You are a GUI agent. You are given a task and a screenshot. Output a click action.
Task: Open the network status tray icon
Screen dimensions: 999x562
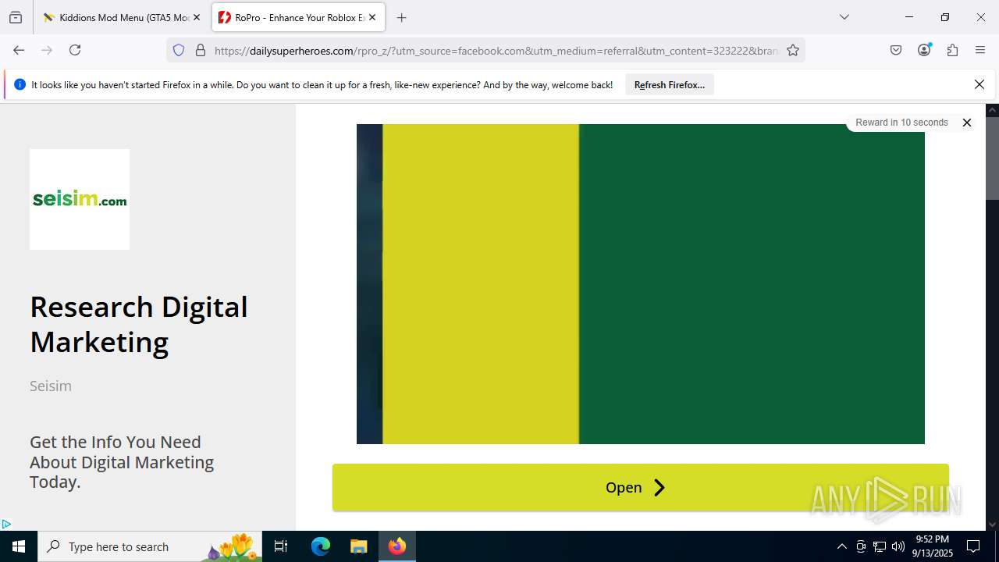tap(880, 546)
